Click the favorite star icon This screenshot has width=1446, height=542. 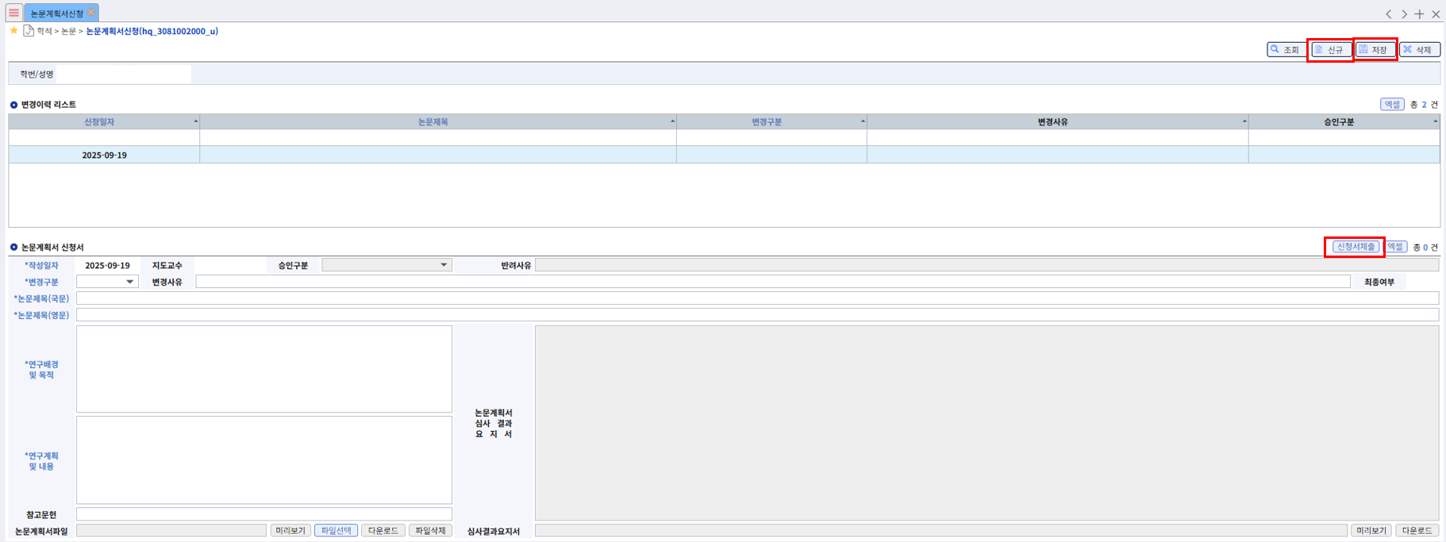pos(13,31)
